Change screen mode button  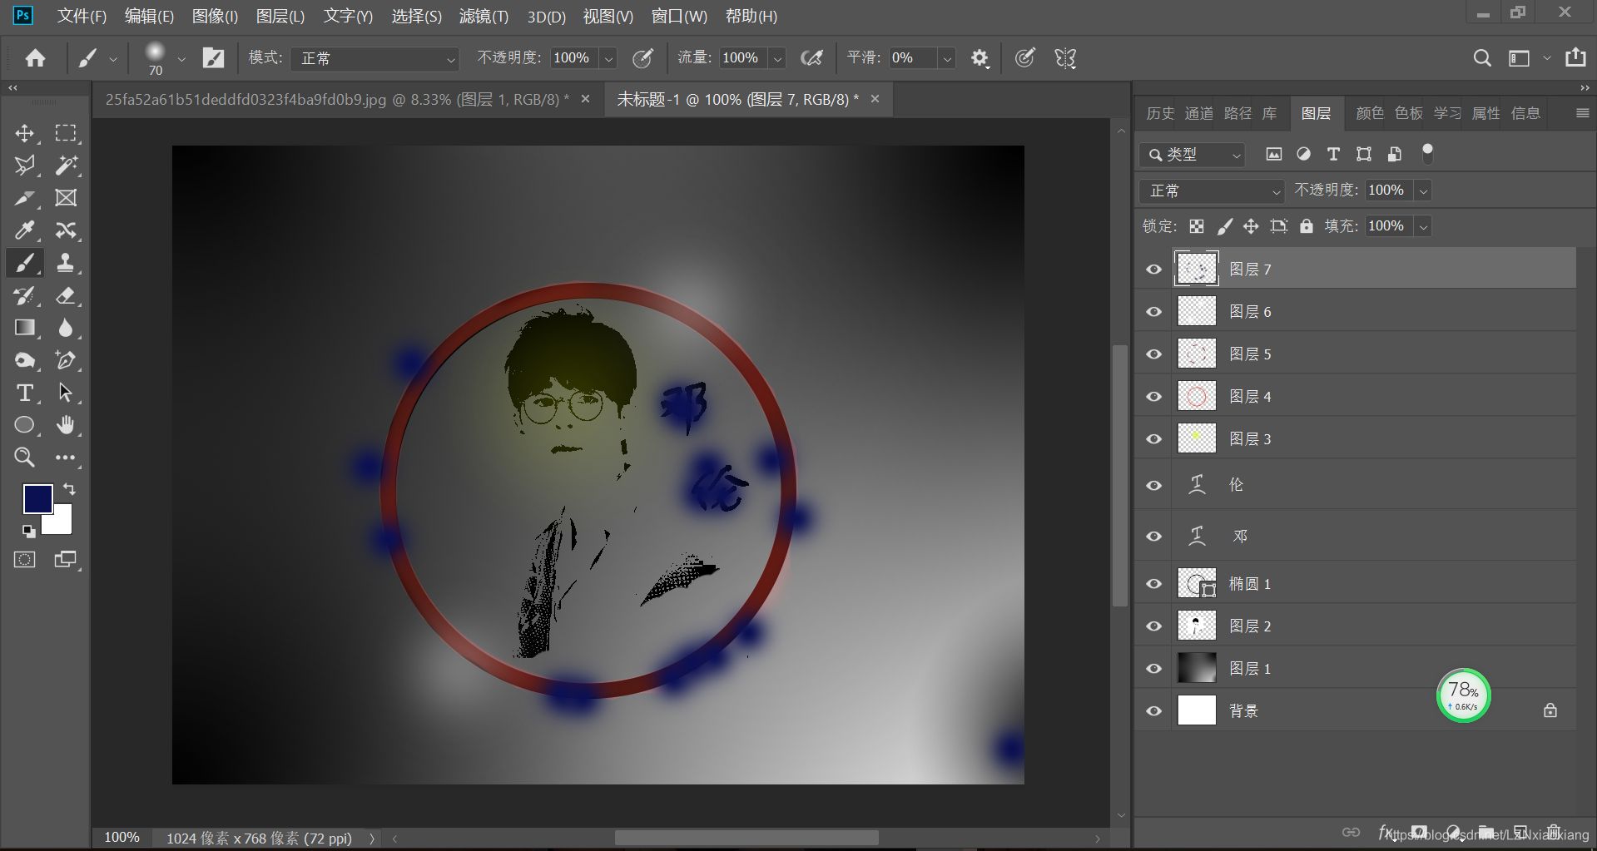click(x=66, y=560)
